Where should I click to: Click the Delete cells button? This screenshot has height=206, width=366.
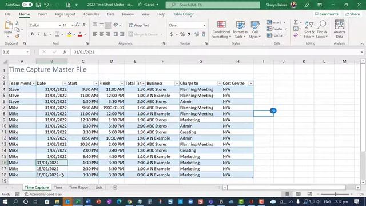[277, 29]
